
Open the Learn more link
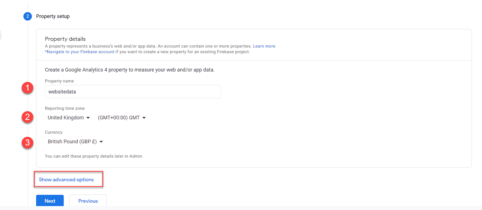click(264, 46)
